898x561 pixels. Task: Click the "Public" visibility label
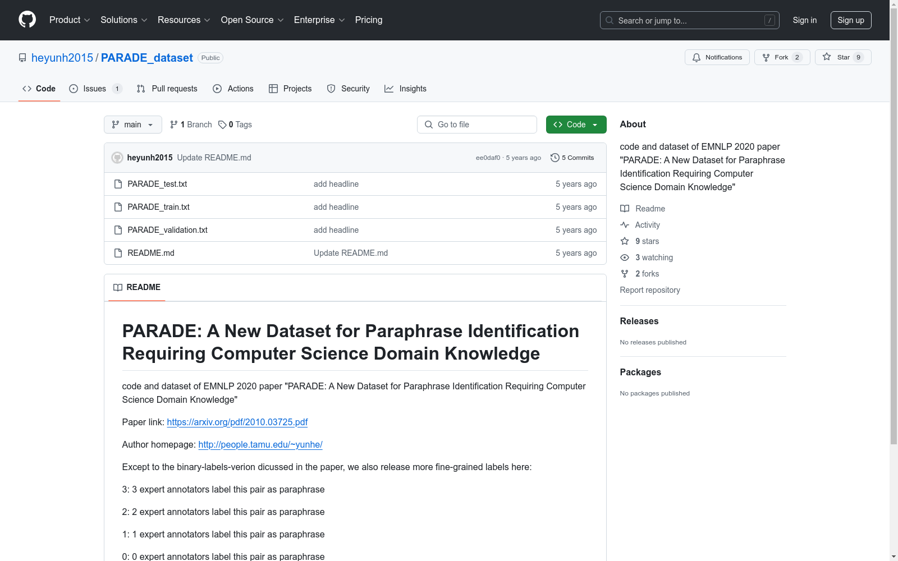210,58
